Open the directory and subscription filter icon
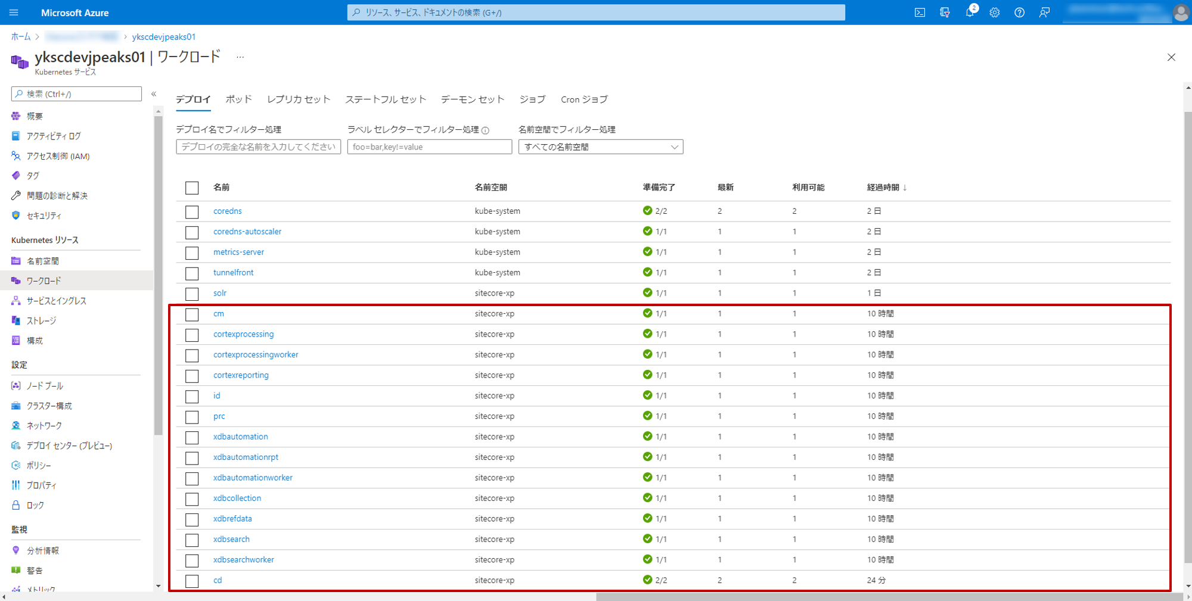 945,13
